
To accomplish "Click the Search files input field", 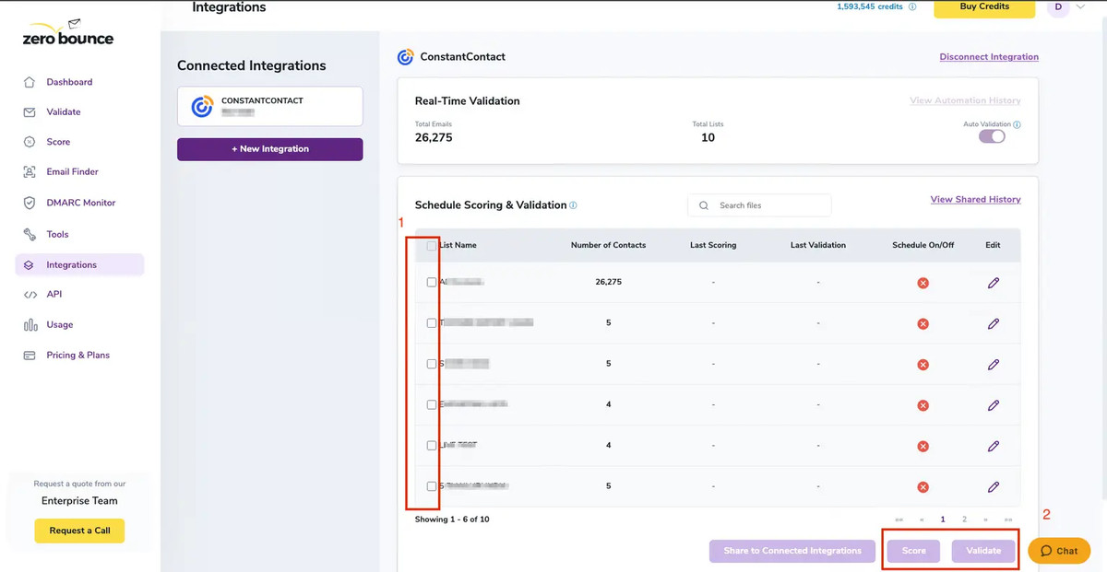I will (x=759, y=204).
